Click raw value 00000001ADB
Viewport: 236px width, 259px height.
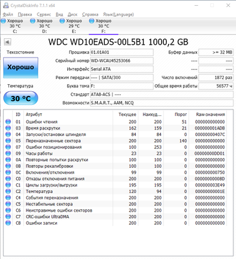(210, 128)
